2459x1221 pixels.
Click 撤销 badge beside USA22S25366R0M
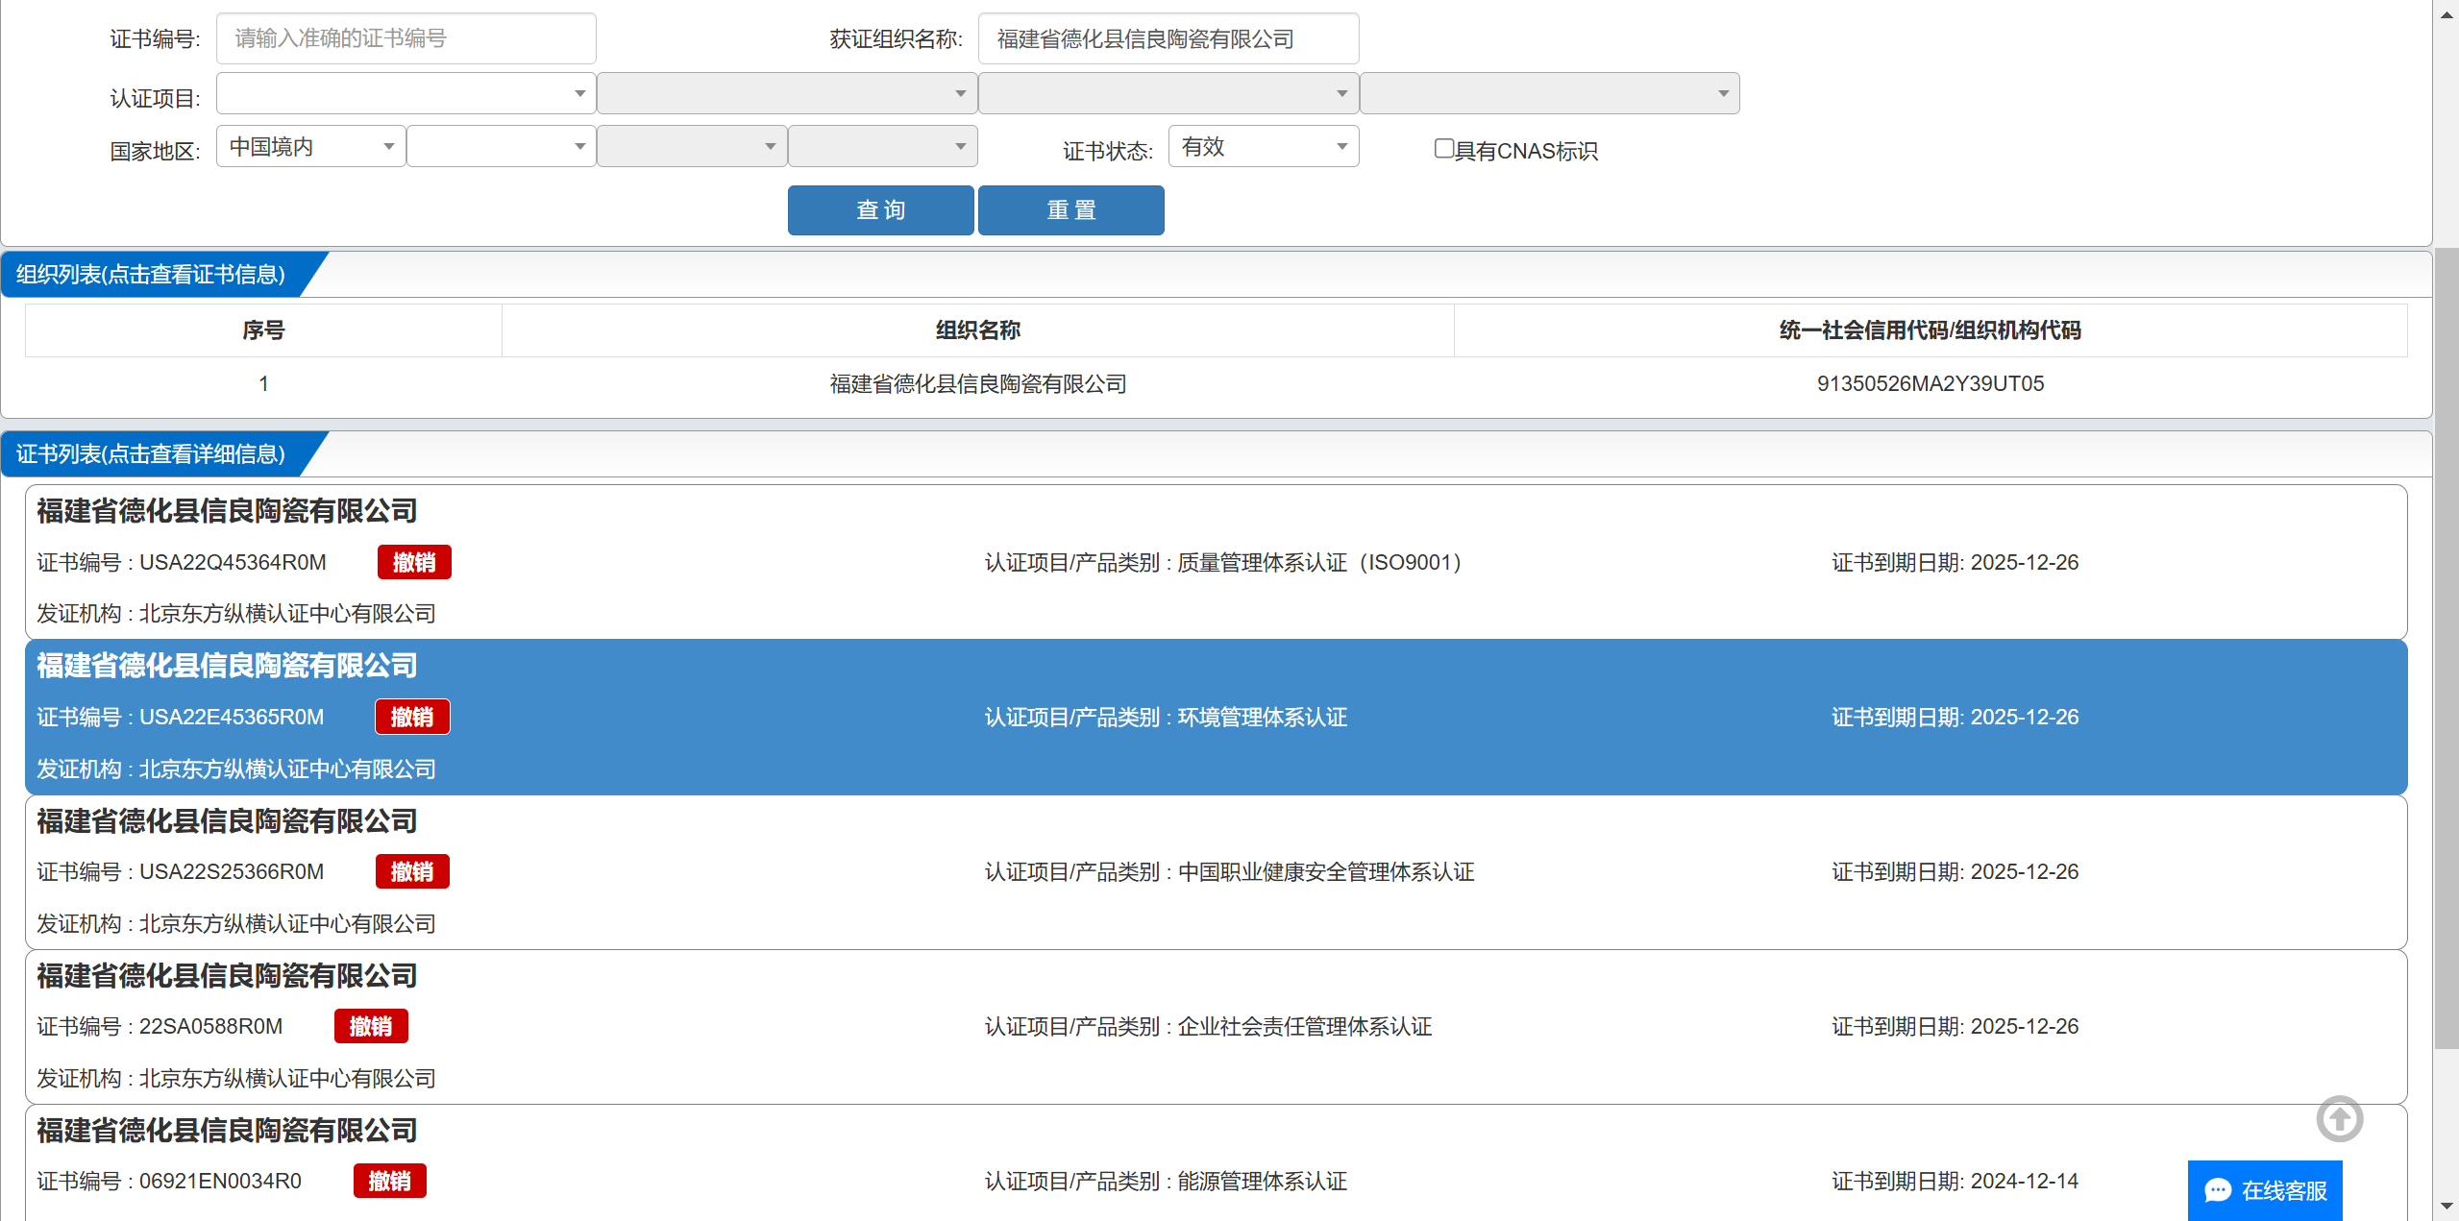point(412,871)
